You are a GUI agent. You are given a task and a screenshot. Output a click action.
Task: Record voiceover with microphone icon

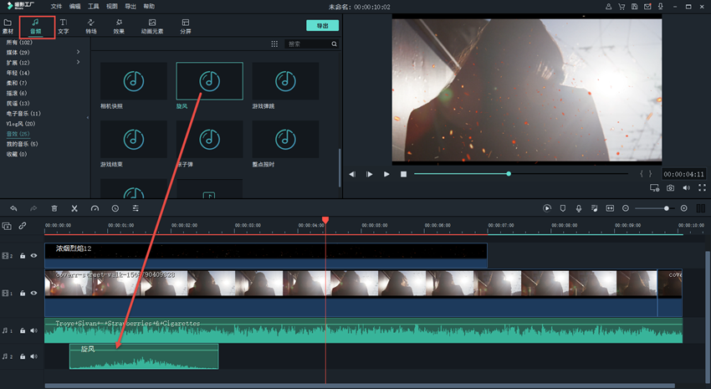[x=579, y=208]
